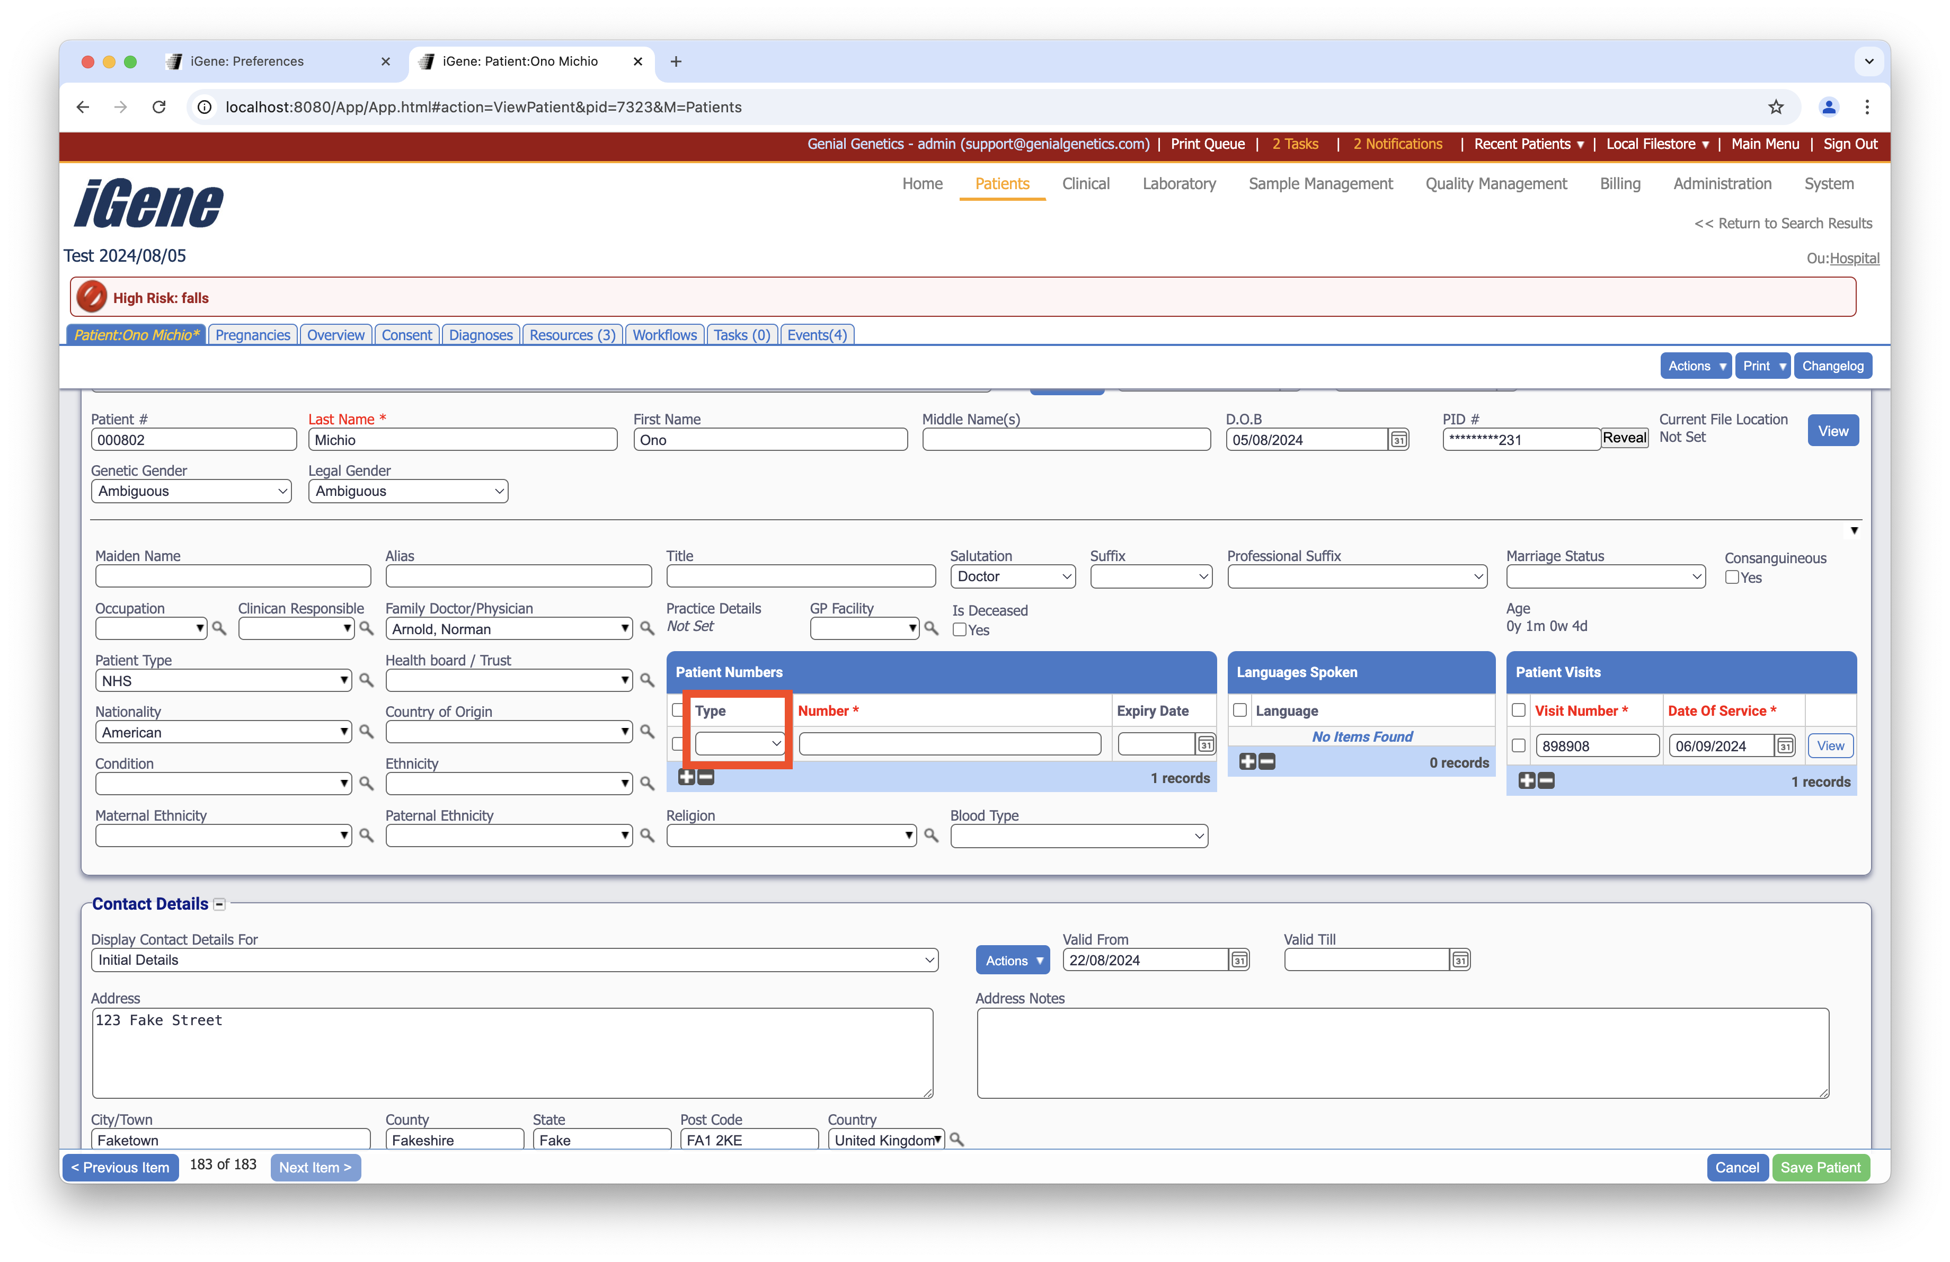The width and height of the screenshot is (1950, 1262).
Task: Click the search icon next to Religion
Action: pos(931,836)
